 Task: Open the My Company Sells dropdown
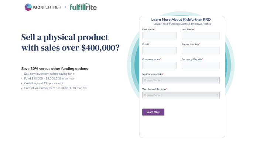pyautogui.click(x=181, y=81)
